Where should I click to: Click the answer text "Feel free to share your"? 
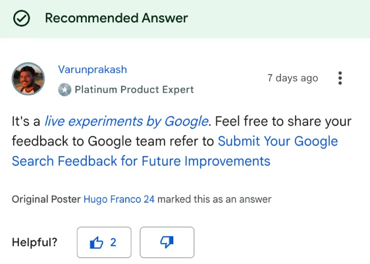click(x=283, y=121)
